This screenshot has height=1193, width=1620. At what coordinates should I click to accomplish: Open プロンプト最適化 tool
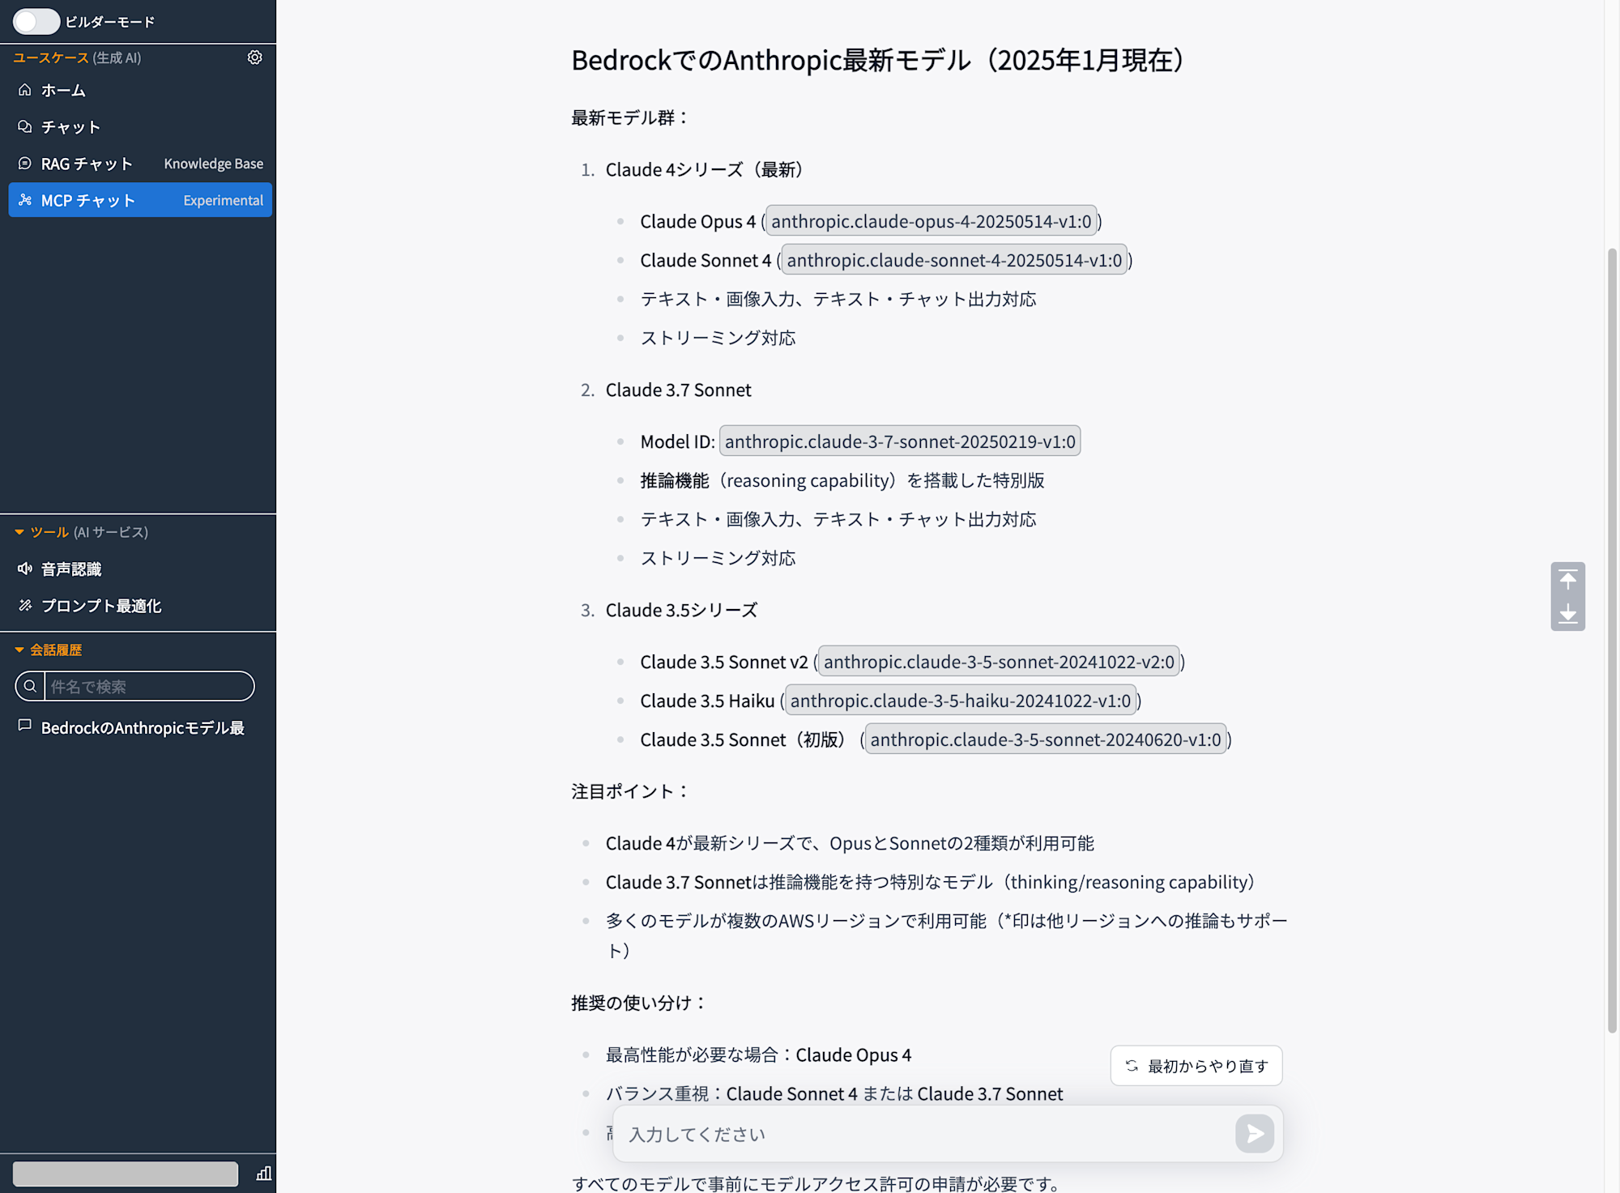click(x=140, y=606)
